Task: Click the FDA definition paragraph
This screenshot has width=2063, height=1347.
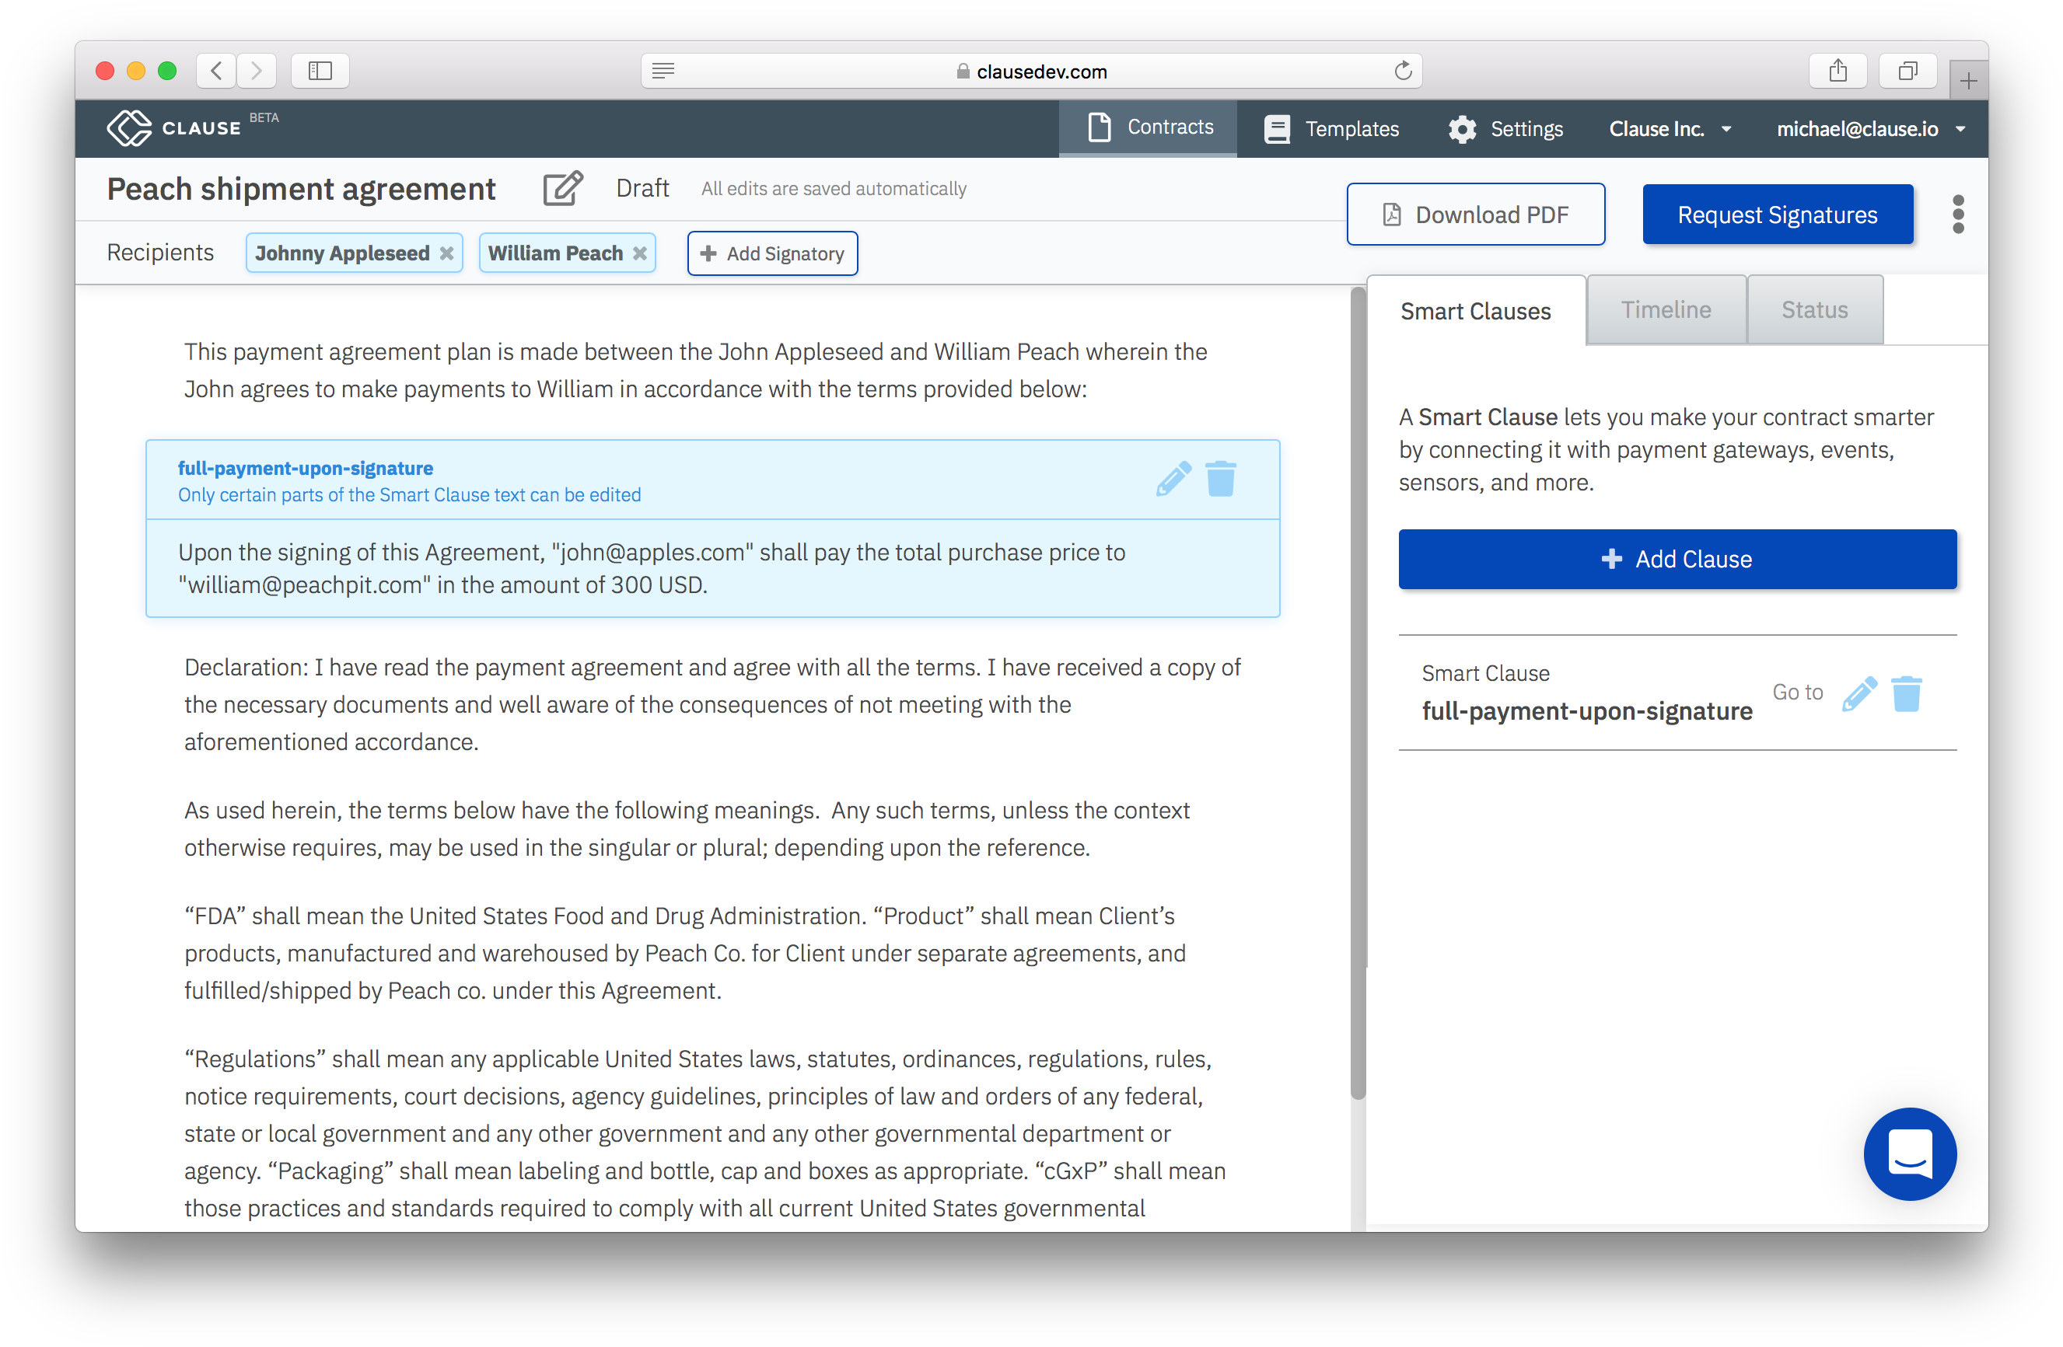Action: tap(685, 953)
